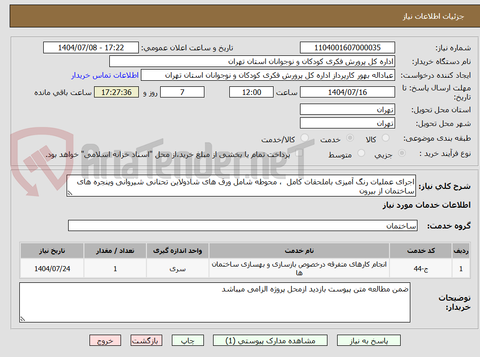Click the بازگشت button

click(x=146, y=340)
